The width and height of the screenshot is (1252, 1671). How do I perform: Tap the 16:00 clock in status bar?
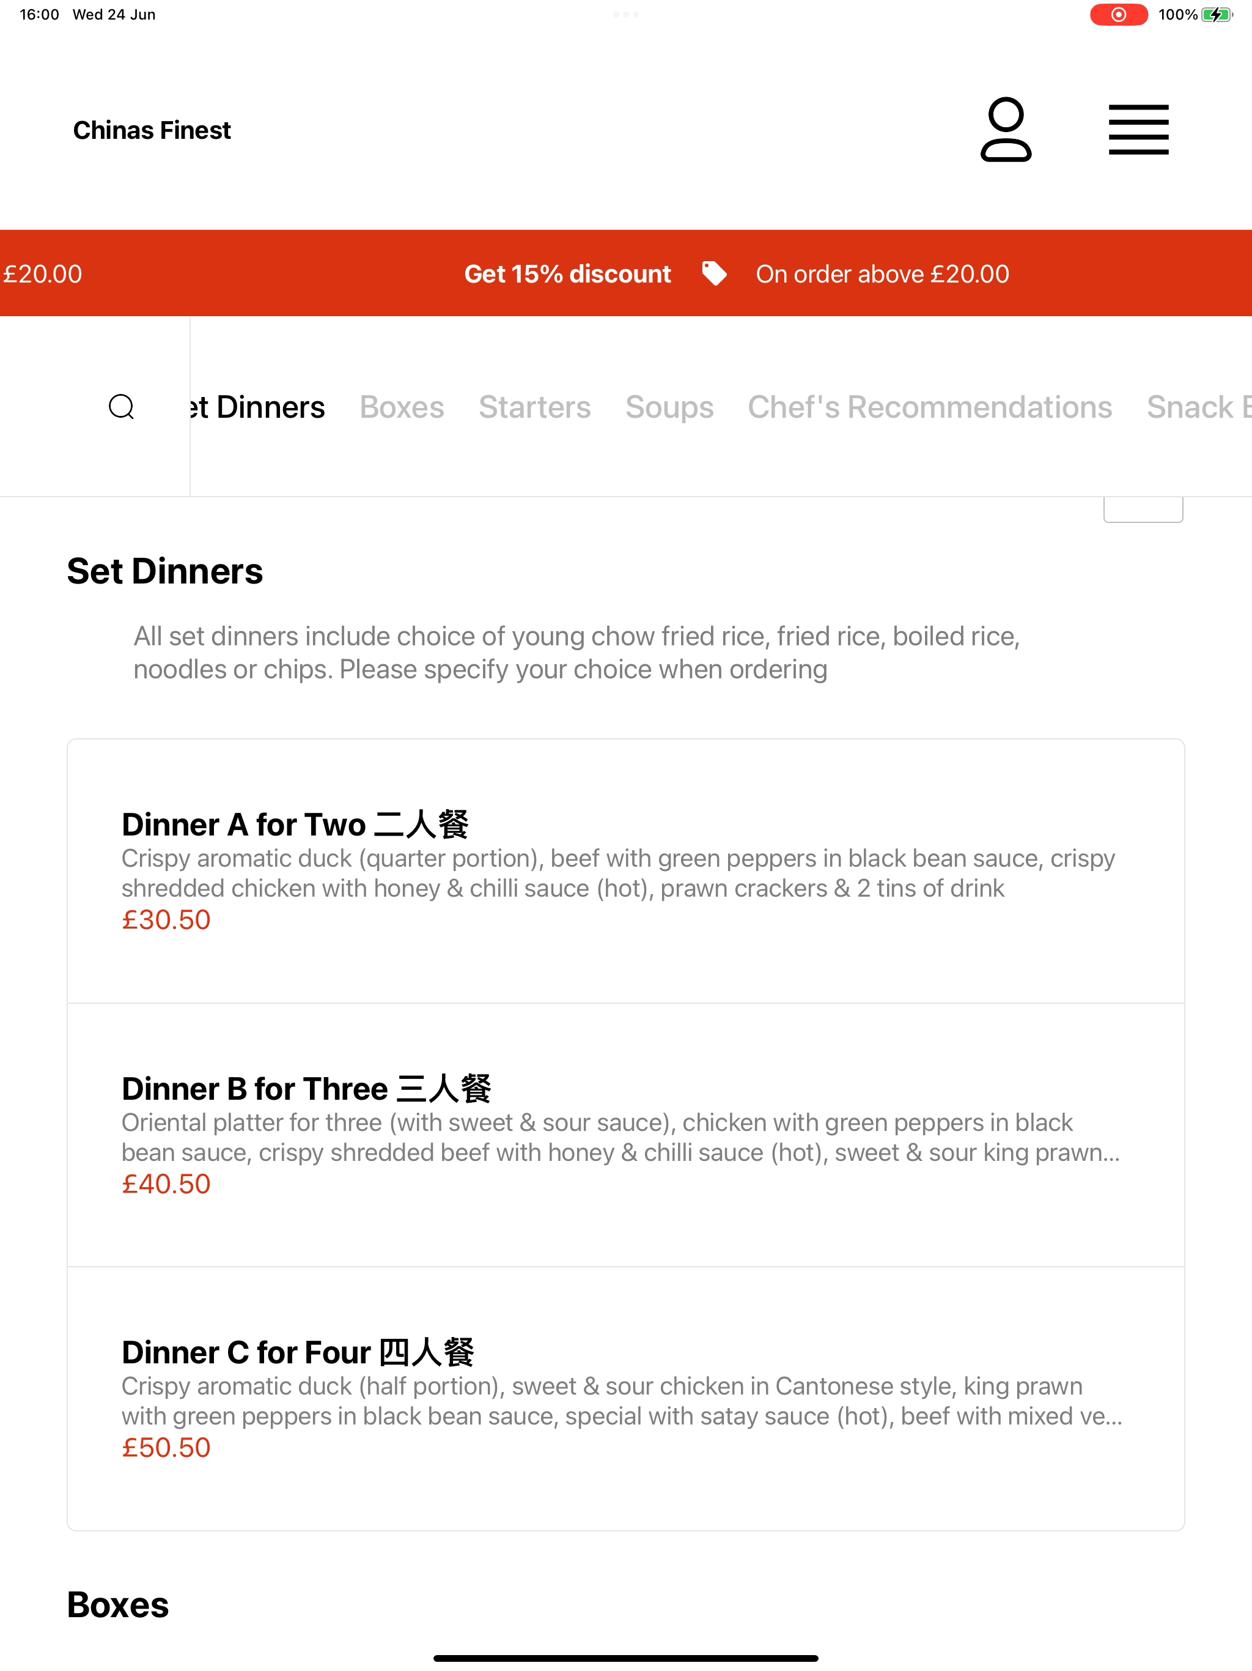(39, 14)
